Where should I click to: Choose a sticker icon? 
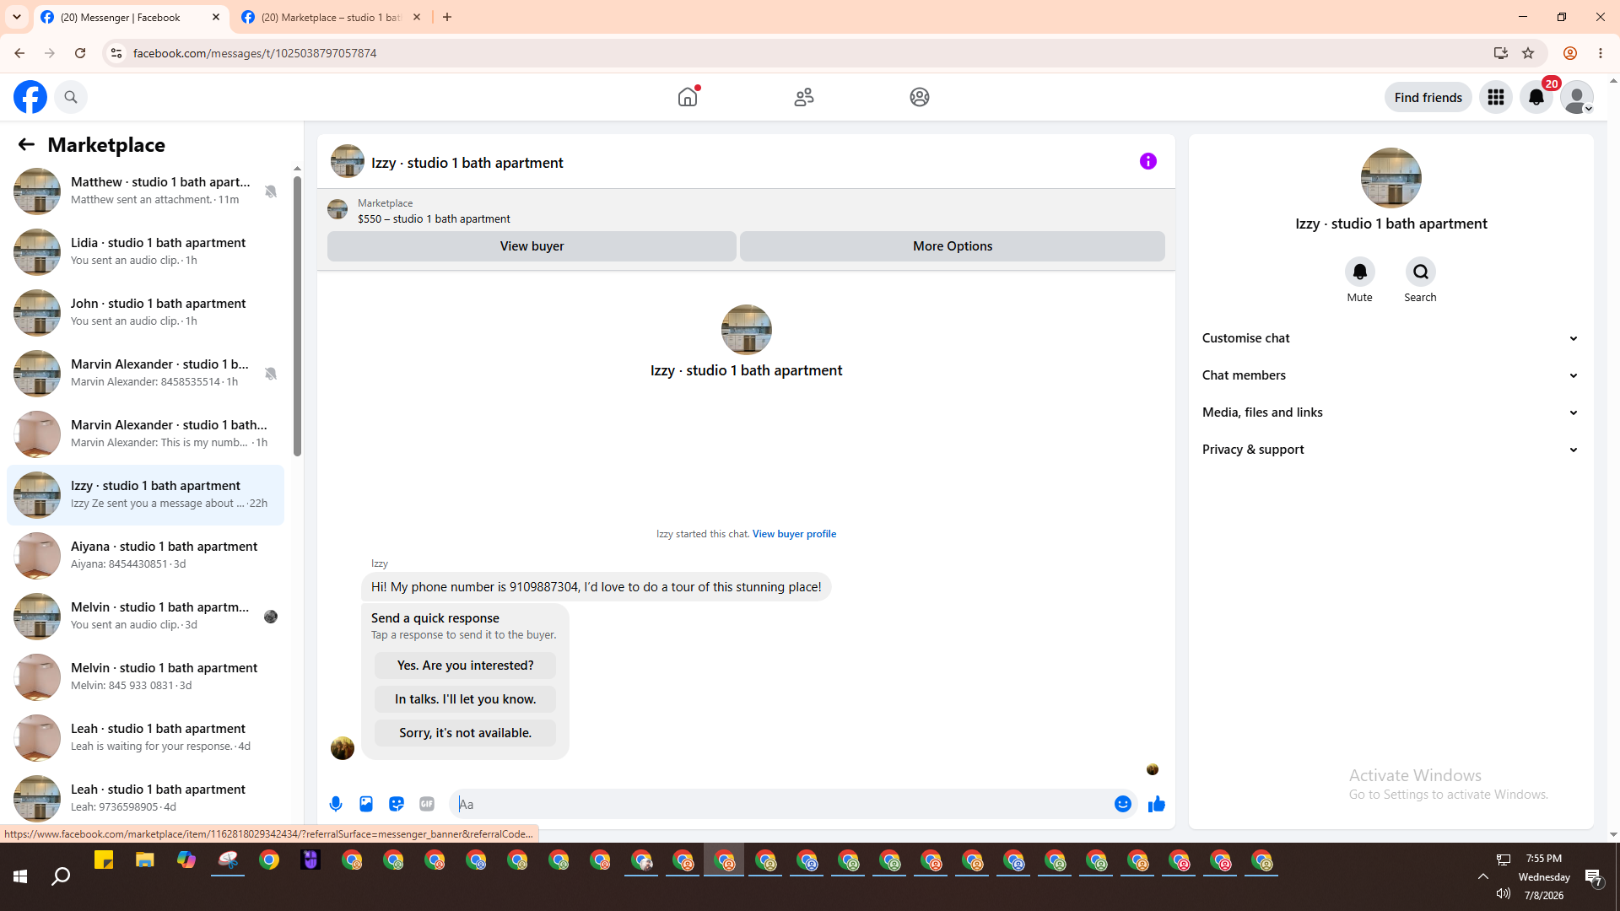pyautogui.click(x=397, y=804)
